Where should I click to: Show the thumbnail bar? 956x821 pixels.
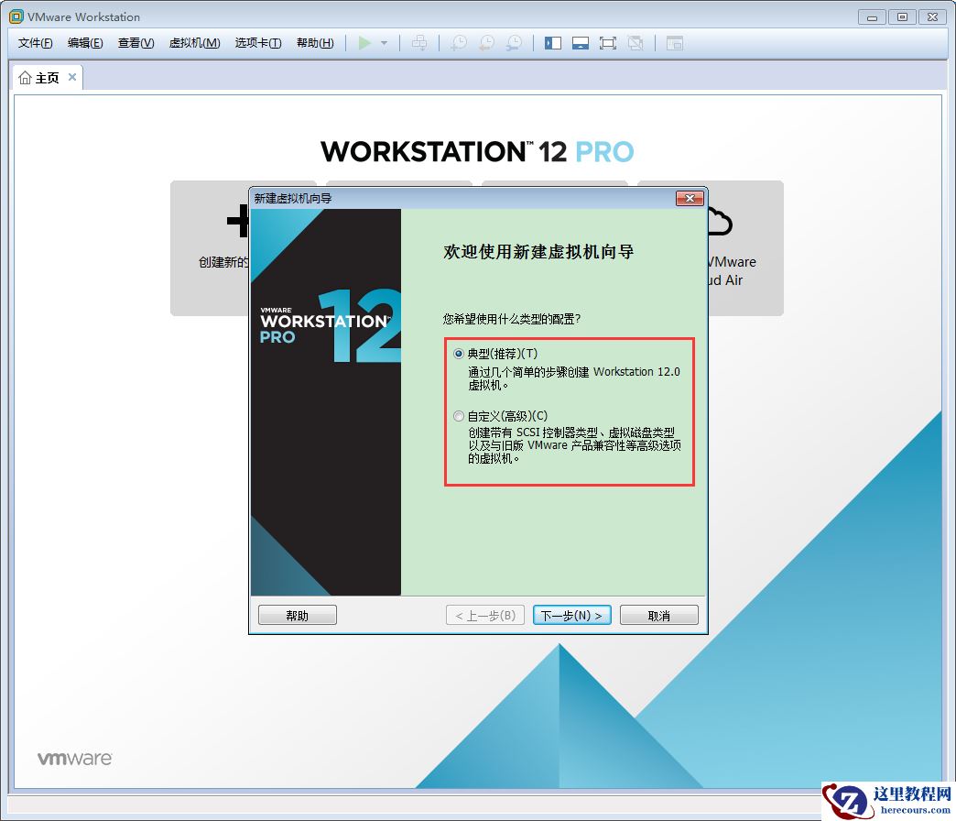point(580,42)
